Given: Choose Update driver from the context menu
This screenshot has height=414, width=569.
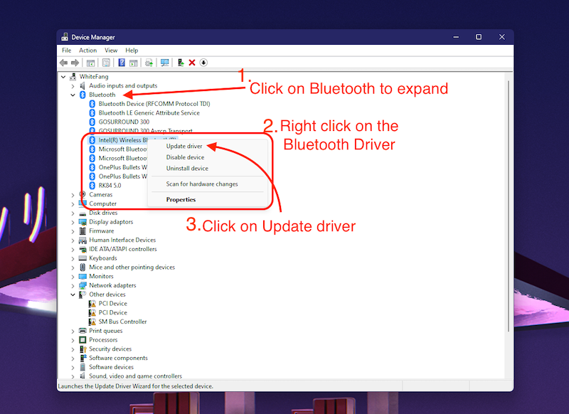Looking at the screenshot, I should click(x=184, y=147).
